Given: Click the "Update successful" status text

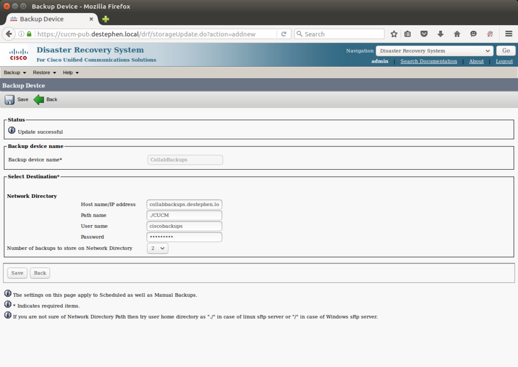Looking at the screenshot, I should [40, 132].
